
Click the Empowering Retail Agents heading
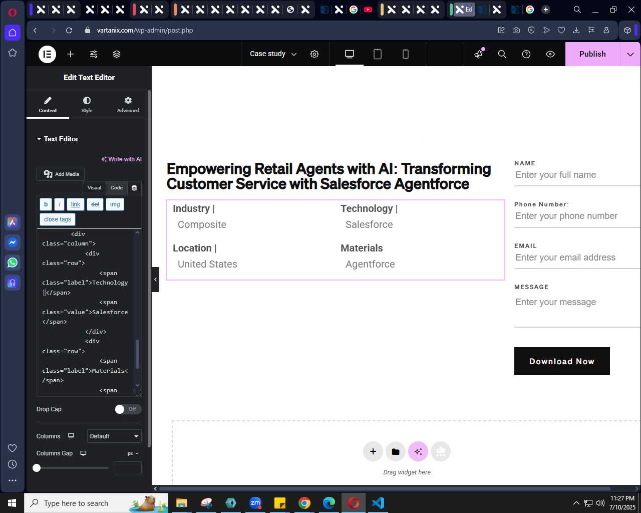[x=329, y=176]
